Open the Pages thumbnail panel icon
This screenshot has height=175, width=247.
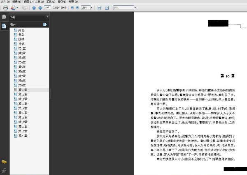pos(4,17)
